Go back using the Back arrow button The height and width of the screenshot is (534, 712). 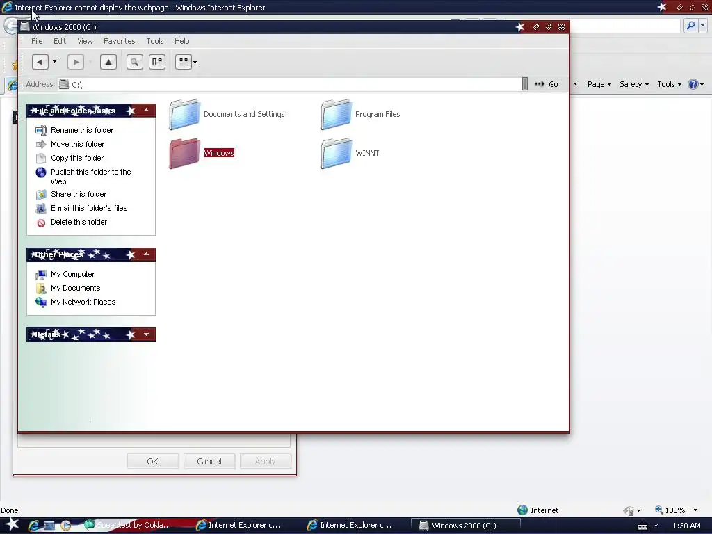tap(40, 62)
